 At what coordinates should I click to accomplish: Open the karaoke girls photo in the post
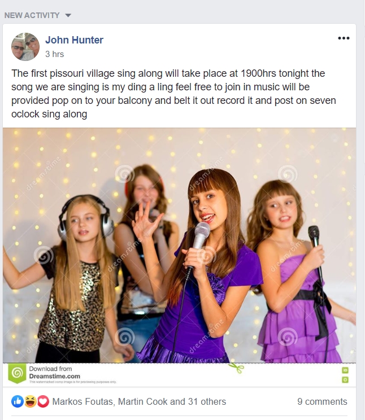tap(180, 246)
